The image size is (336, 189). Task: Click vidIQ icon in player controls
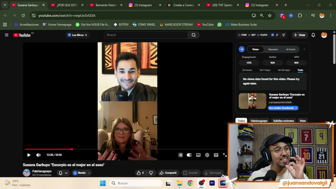tap(181, 155)
